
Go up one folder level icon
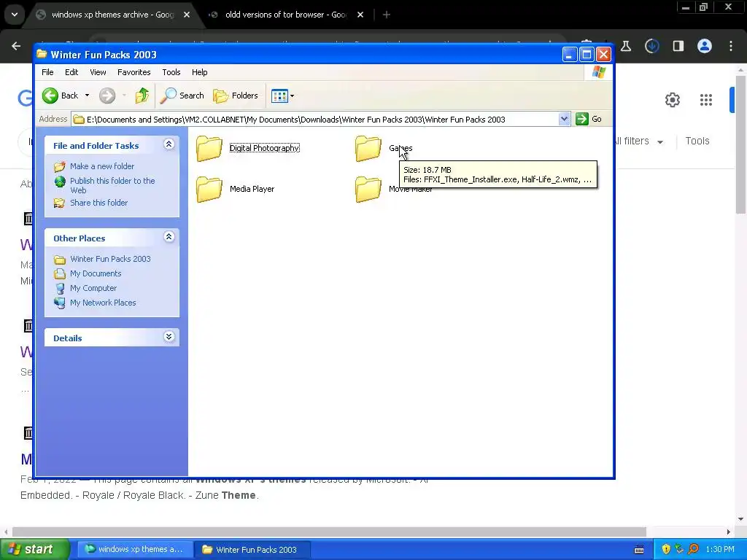142,96
